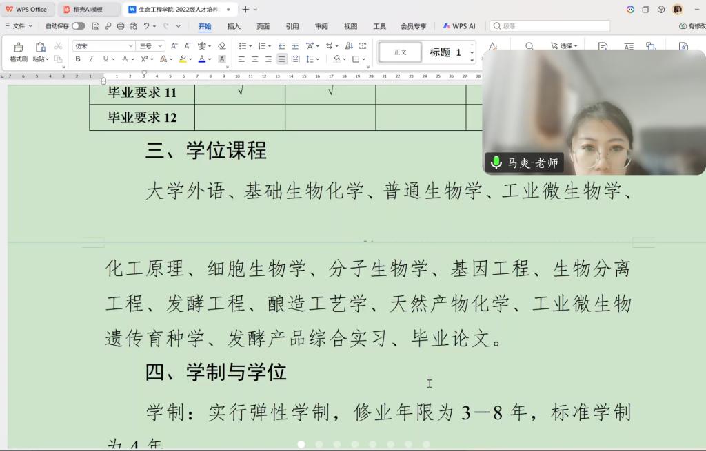Open the font size dropdown (三号)
The image size is (706, 451).
pyautogui.click(x=160, y=45)
